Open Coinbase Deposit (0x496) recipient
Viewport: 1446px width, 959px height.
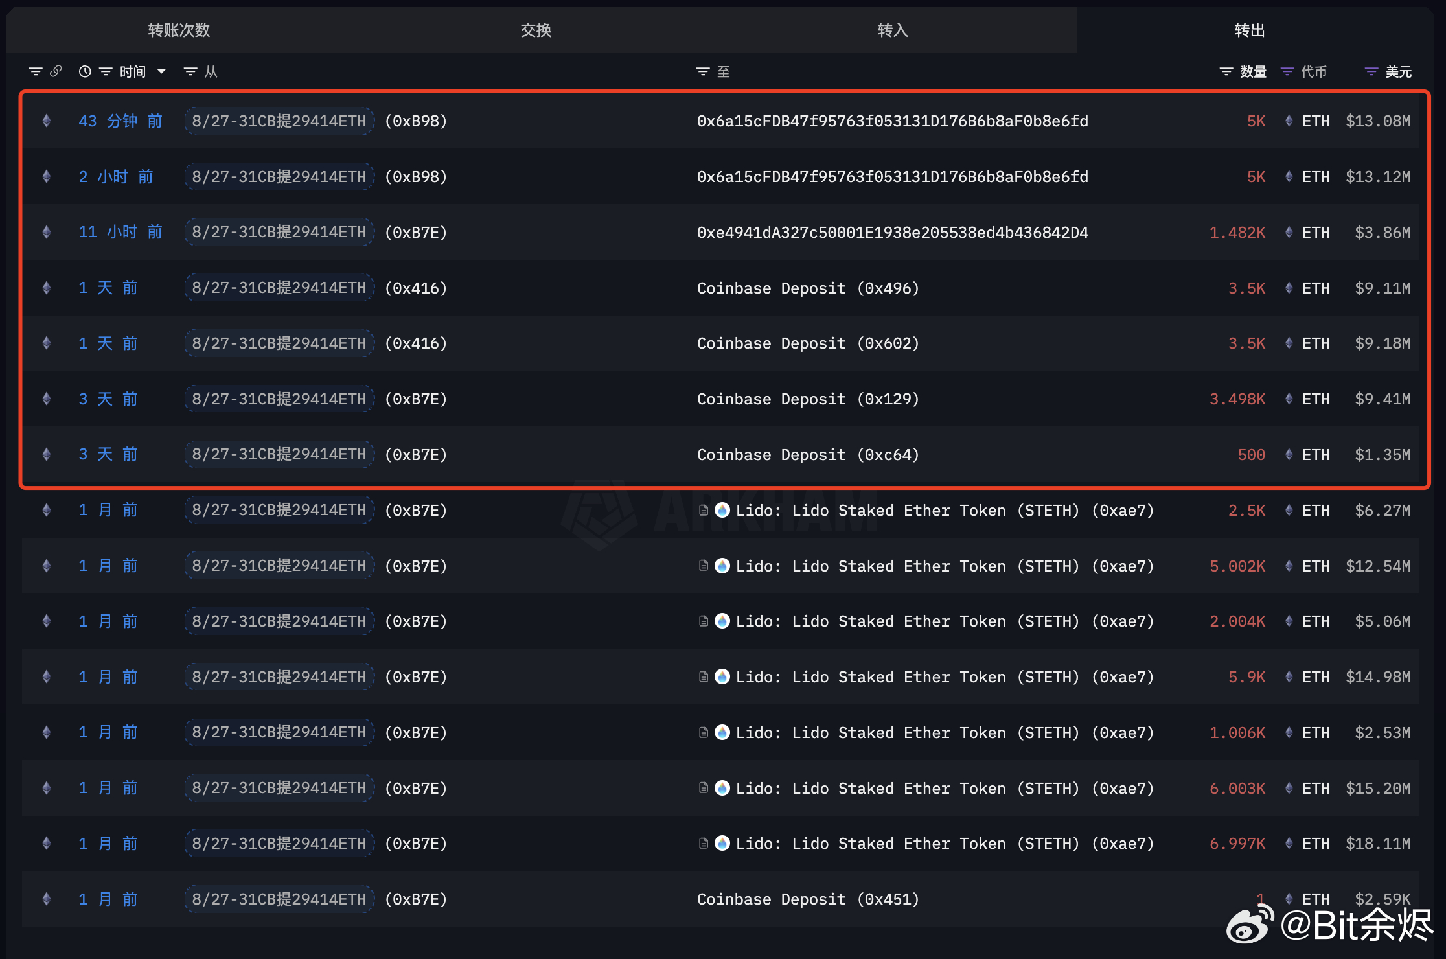808,288
